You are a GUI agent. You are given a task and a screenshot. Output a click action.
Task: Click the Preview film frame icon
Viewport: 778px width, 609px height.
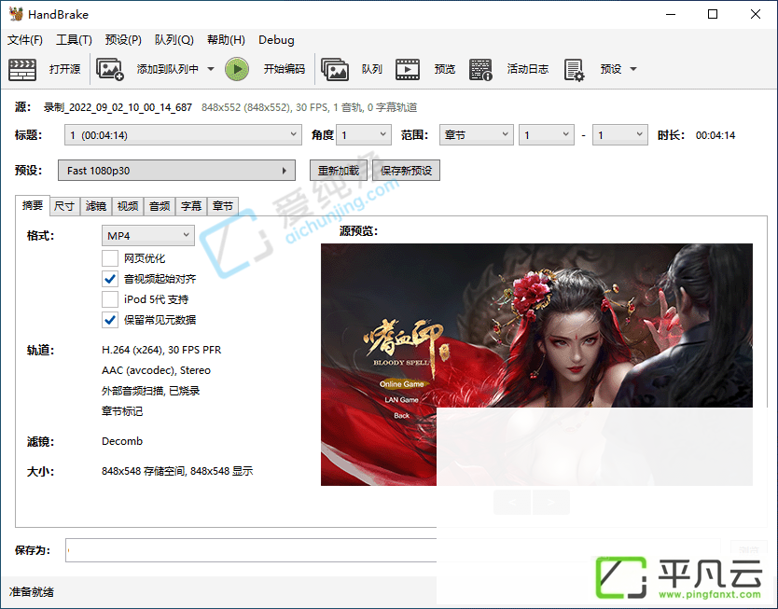click(x=408, y=69)
